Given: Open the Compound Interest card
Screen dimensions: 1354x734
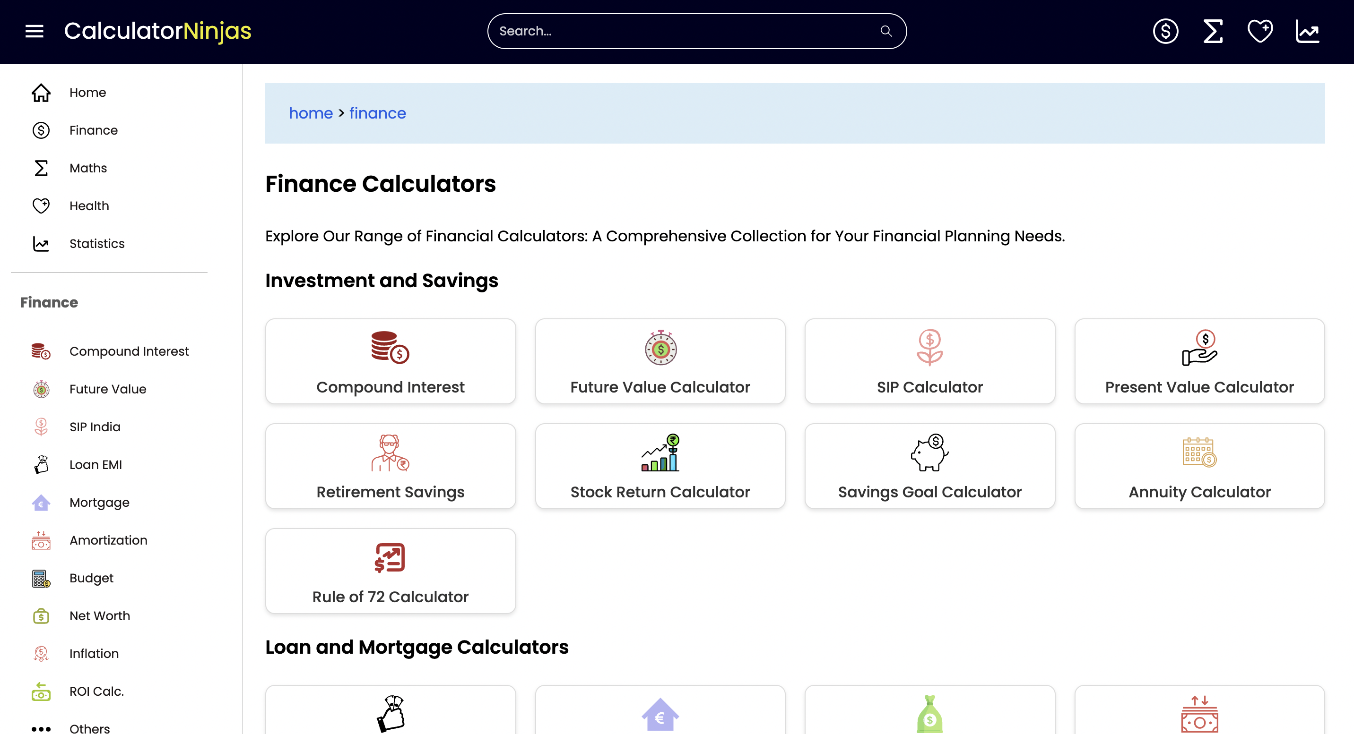Looking at the screenshot, I should [390, 361].
